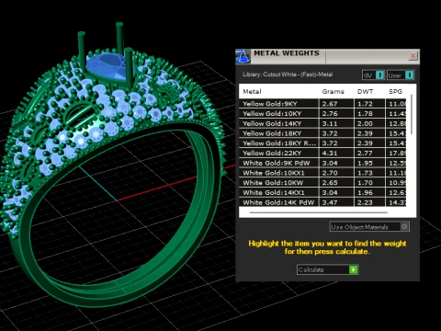The image size is (441, 331).
Task: Click the DWT column header
Action: point(365,91)
